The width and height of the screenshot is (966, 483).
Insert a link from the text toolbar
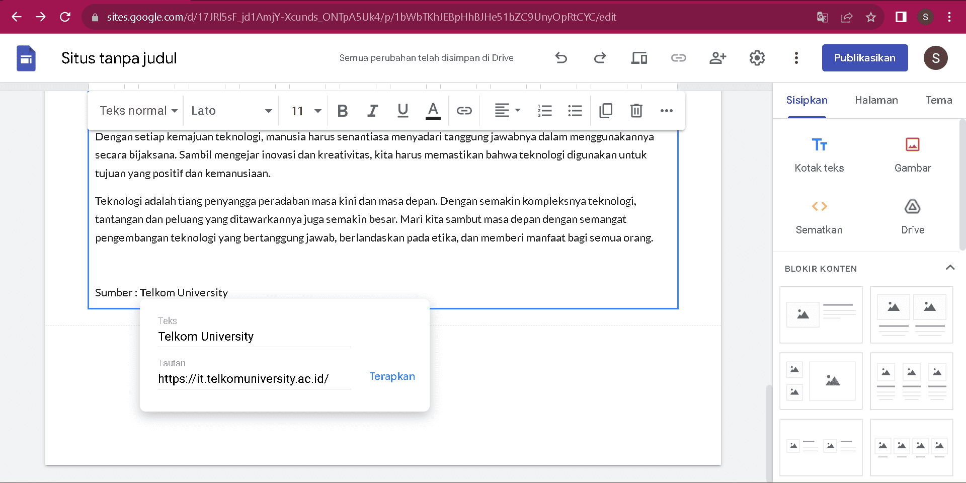pos(464,111)
